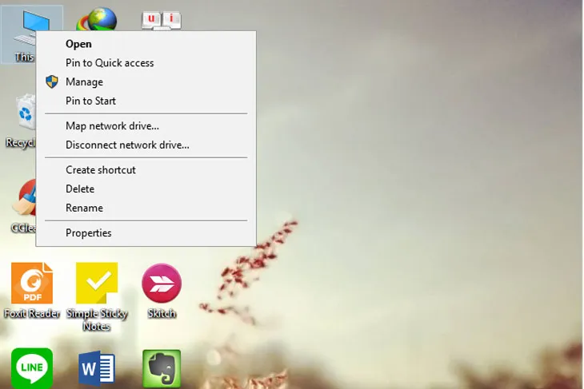Choose Pin to Start option
This screenshot has height=389, width=584.
point(90,101)
